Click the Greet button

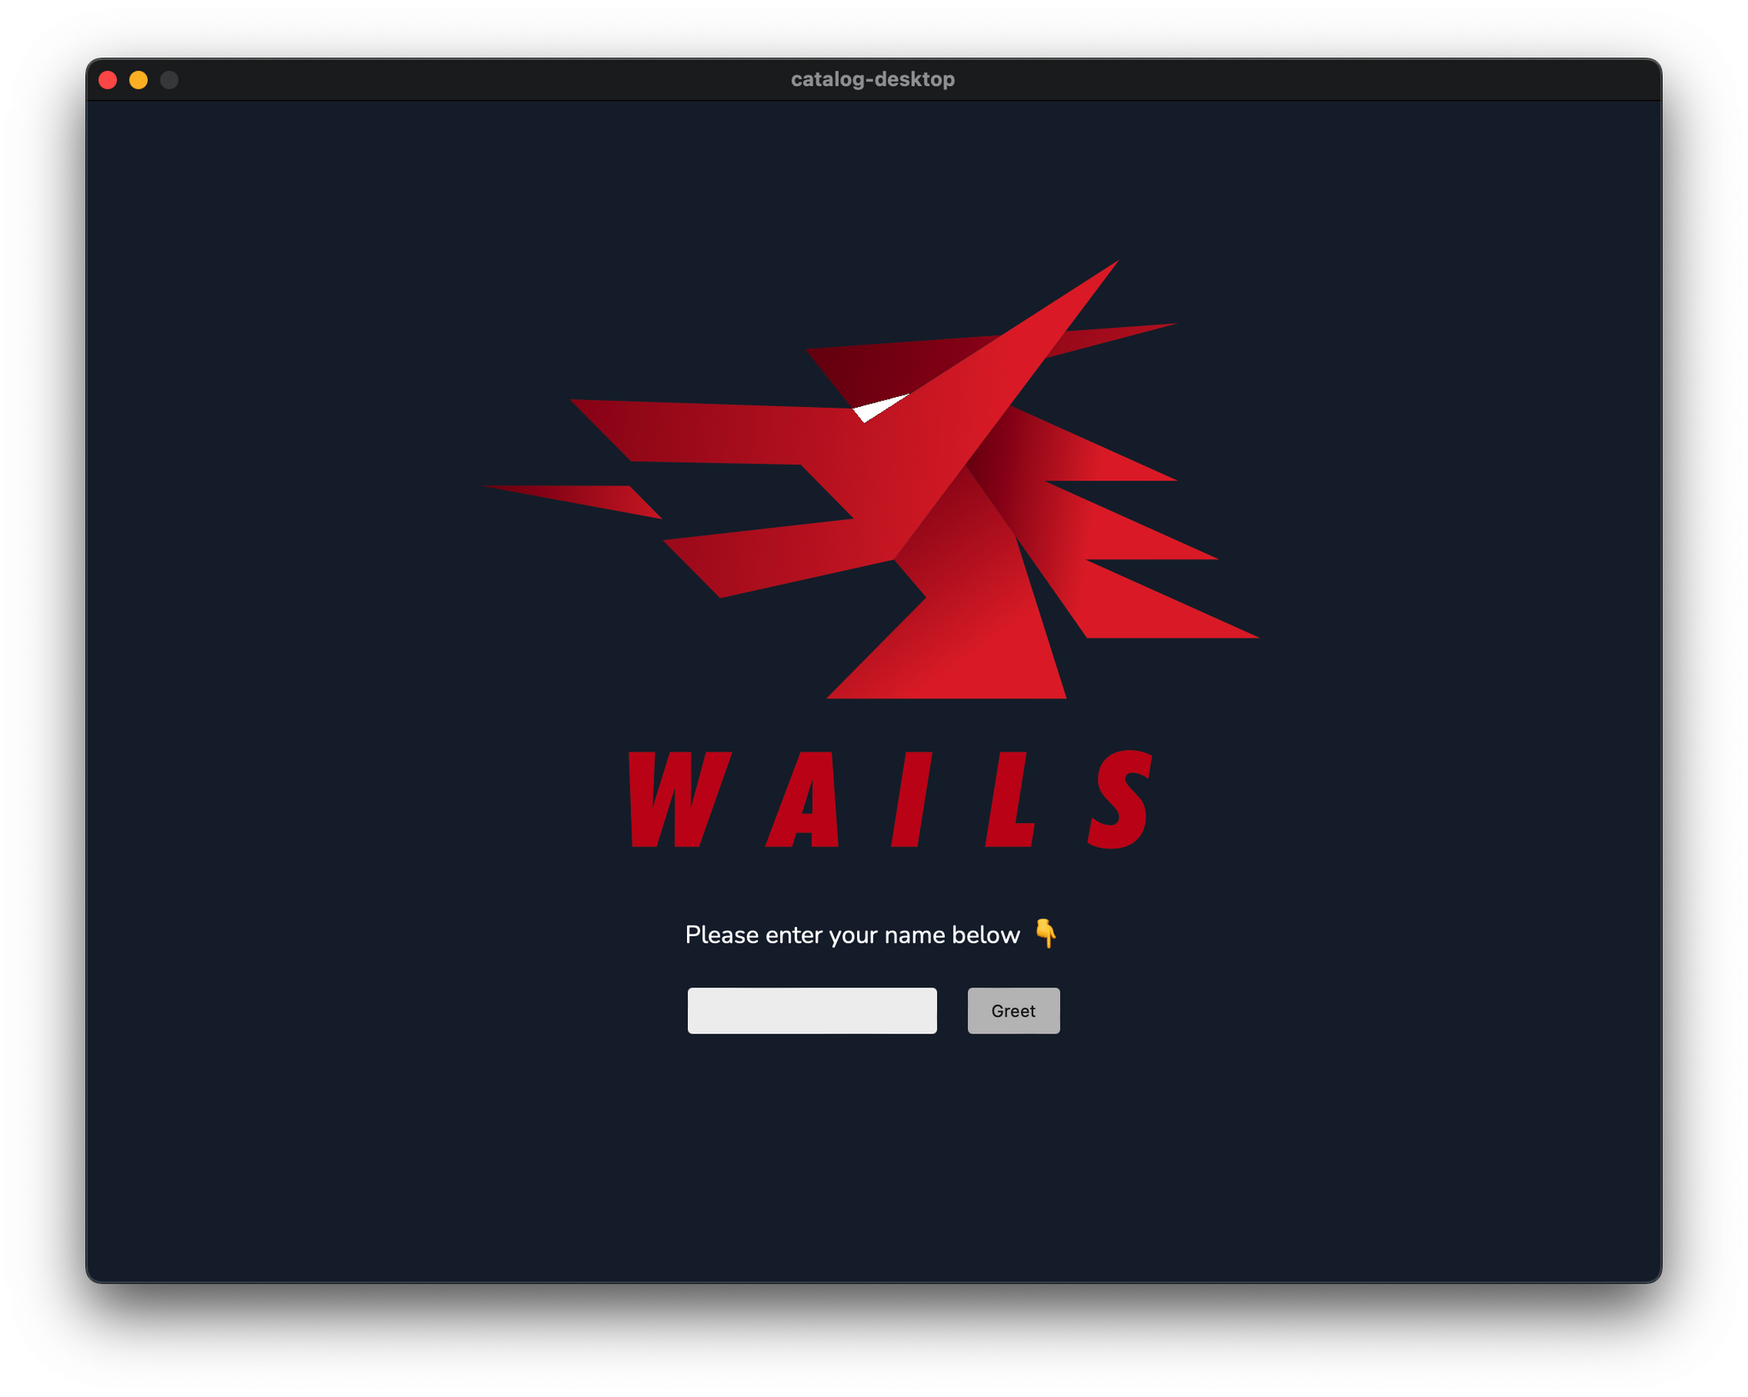1013,1010
